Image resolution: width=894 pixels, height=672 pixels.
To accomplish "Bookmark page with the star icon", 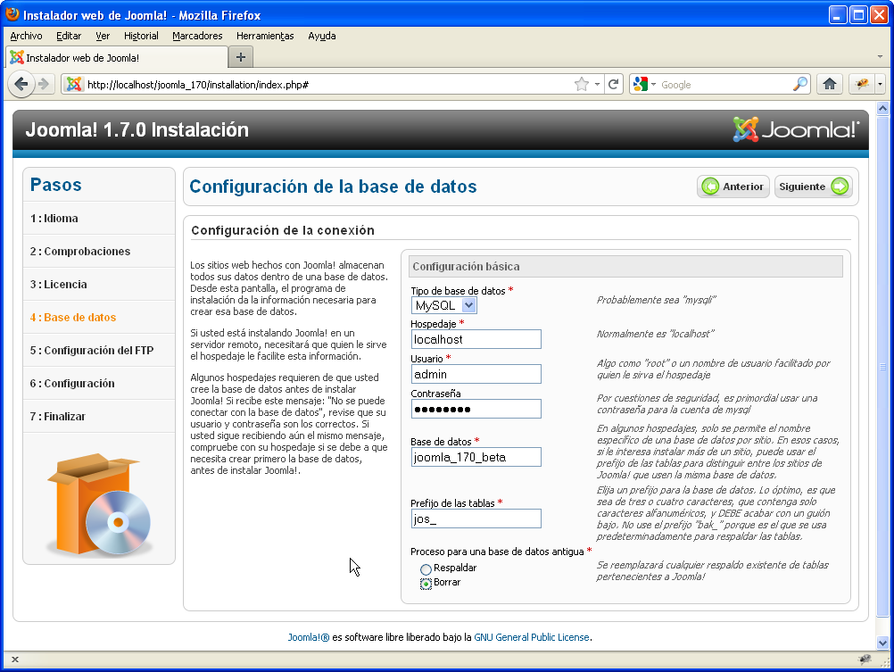I will [581, 85].
